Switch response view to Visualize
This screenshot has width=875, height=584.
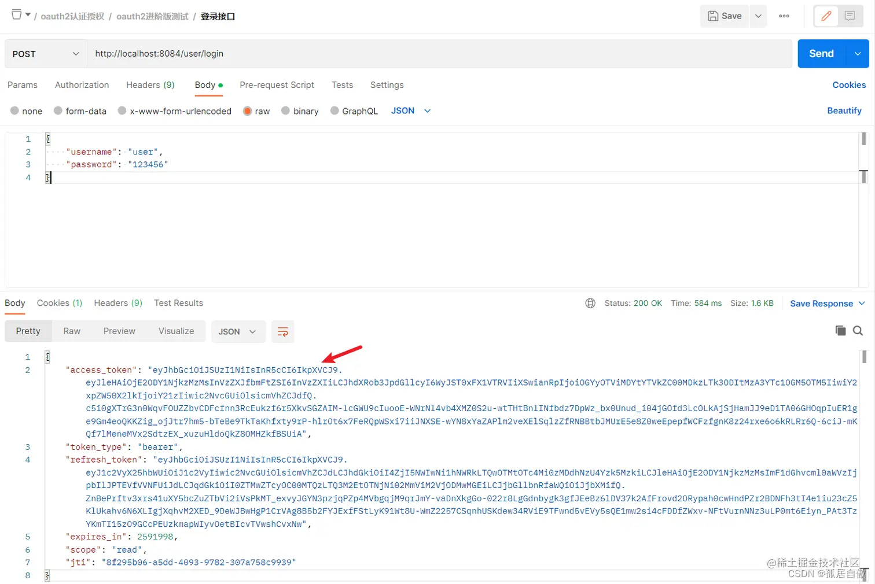[176, 331]
